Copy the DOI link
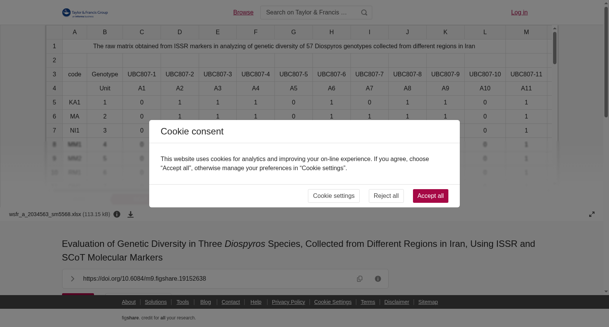 click(x=360, y=279)
